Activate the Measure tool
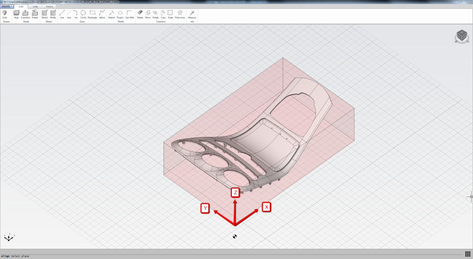 point(192,14)
